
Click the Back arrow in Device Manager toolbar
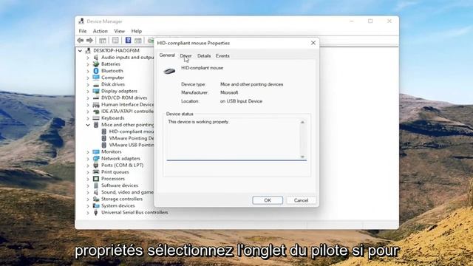[81, 40]
